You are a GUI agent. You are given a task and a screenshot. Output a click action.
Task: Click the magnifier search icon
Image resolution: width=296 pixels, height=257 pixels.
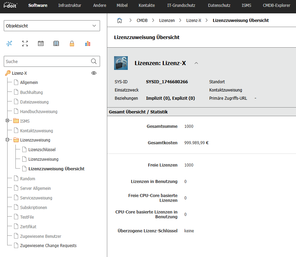94,61
